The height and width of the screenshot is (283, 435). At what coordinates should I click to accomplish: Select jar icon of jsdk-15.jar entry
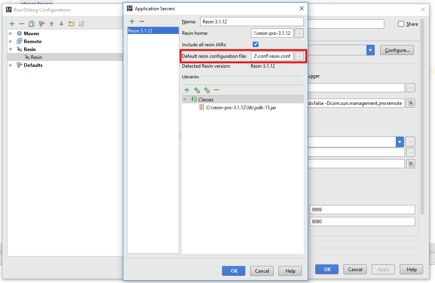pyautogui.click(x=202, y=107)
